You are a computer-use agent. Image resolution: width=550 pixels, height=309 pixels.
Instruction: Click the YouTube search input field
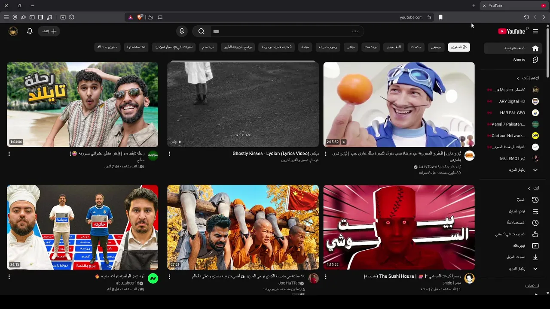tap(288, 31)
